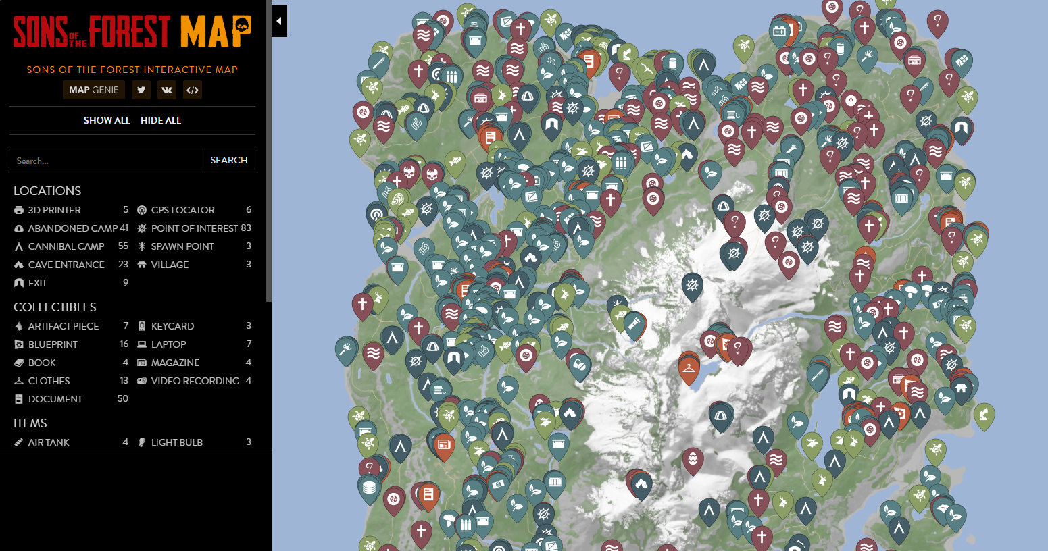Click the printer icon beside 3D PRINTER
The image size is (1048, 551).
tap(19, 210)
